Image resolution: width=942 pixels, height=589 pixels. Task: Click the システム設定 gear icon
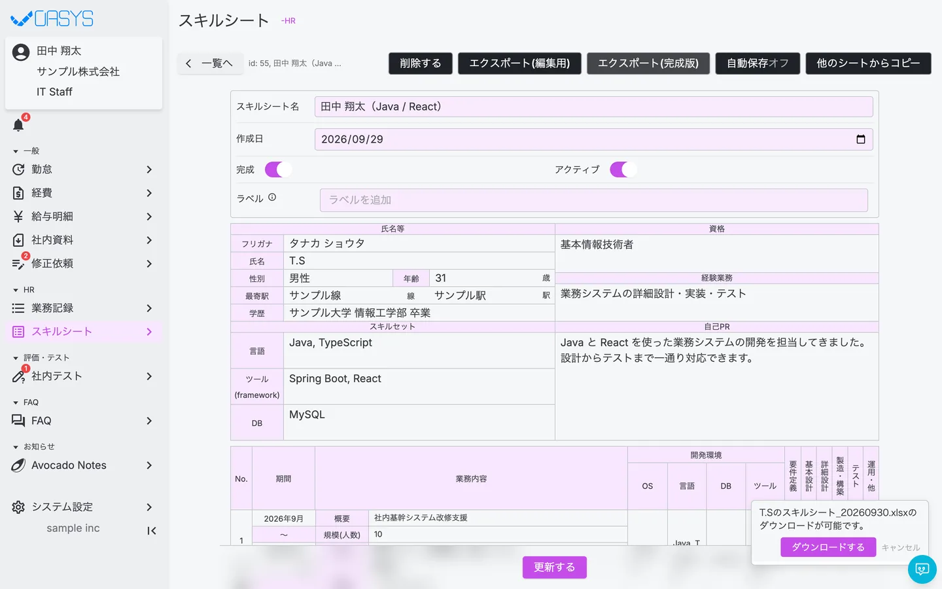[18, 507]
